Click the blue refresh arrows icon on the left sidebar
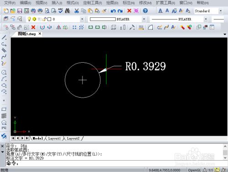 pyautogui.click(x=4, y=136)
